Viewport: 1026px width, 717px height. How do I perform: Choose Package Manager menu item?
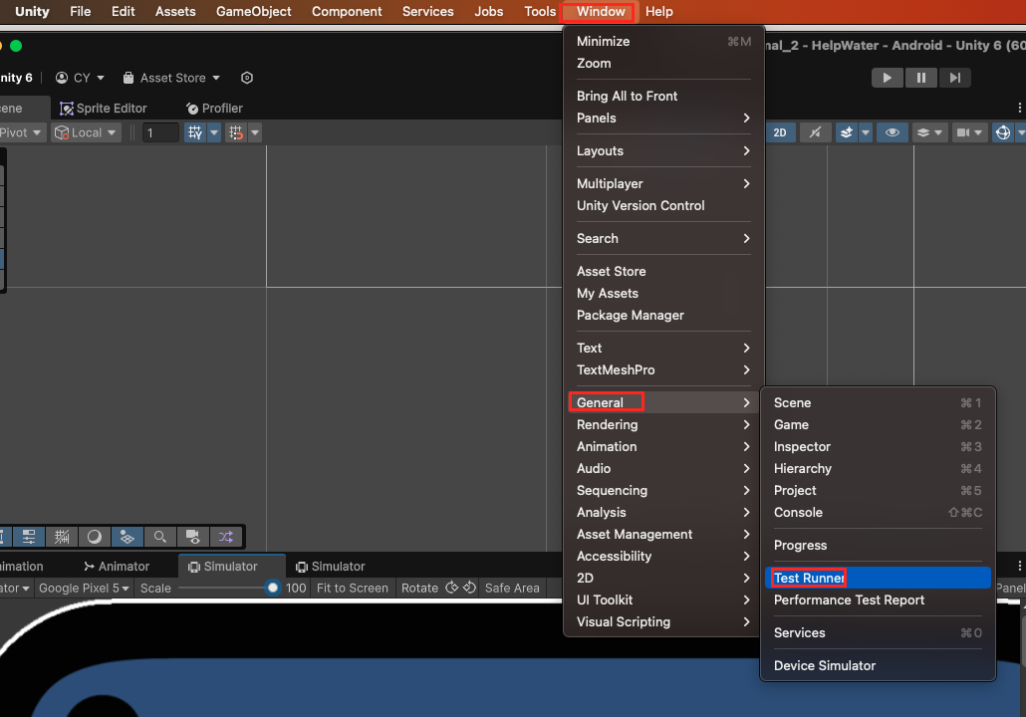click(x=663, y=316)
